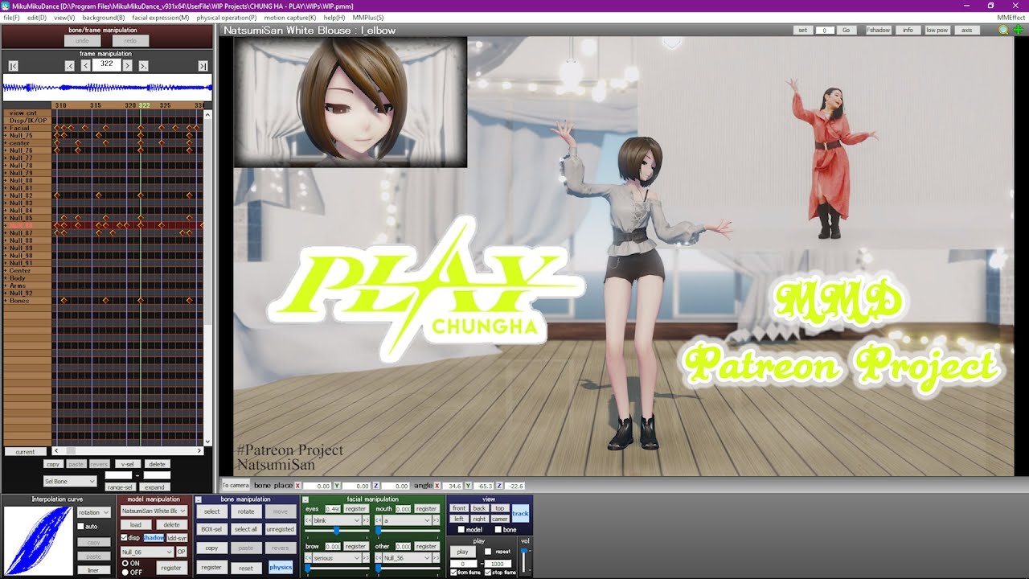Click the track view button
The image size is (1029, 579).
520,513
